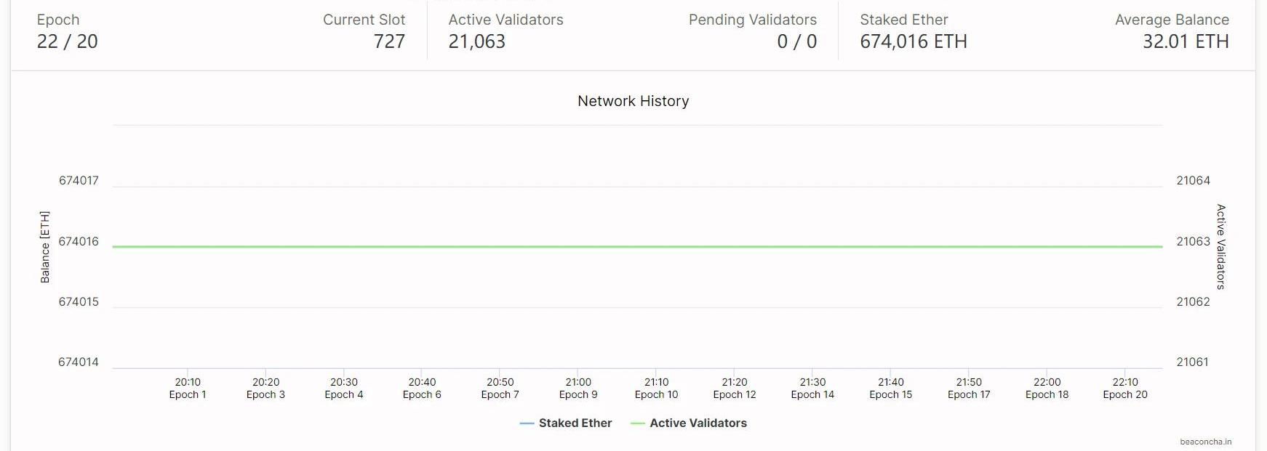Open the beaconcha.in chart credit link

(1205, 442)
